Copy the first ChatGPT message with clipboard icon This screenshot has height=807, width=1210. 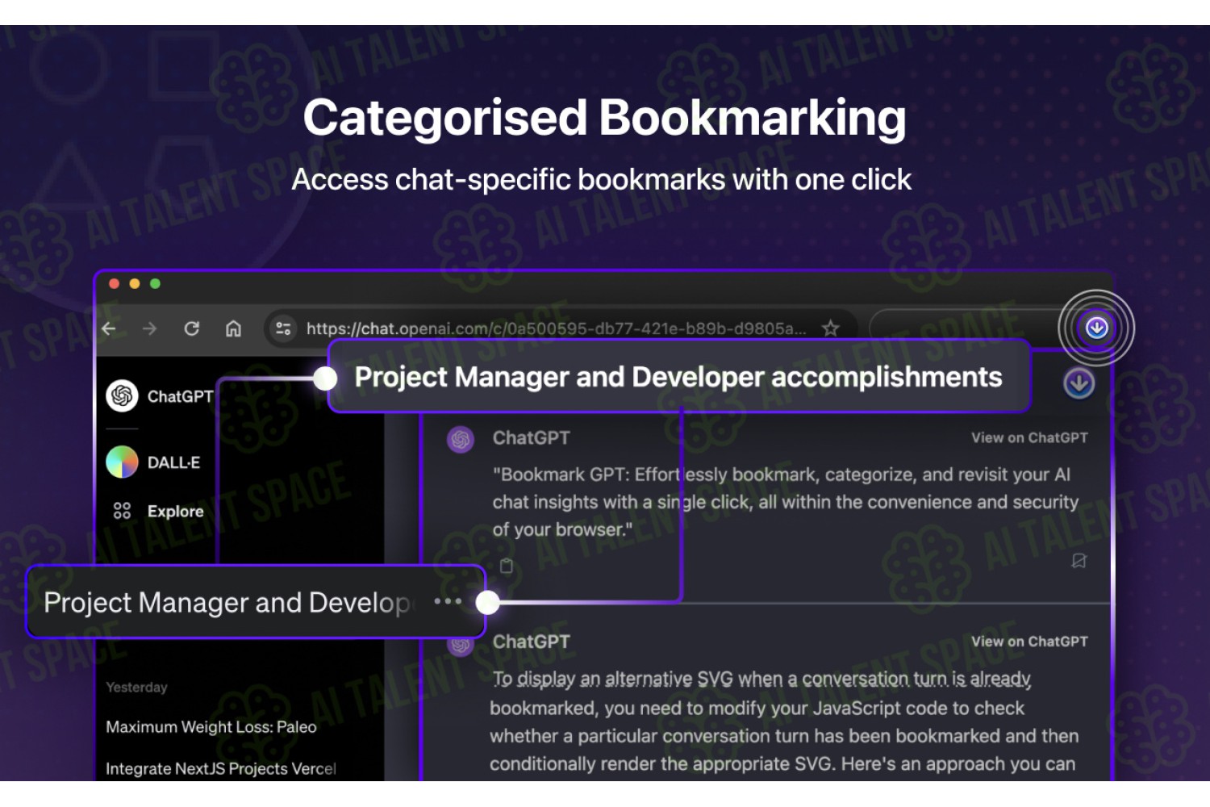[x=507, y=566]
